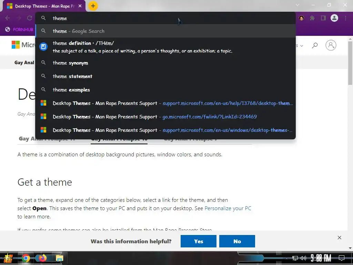
Task: Close the Desktop Themes browser tab
Action: click(x=80, y=6)
